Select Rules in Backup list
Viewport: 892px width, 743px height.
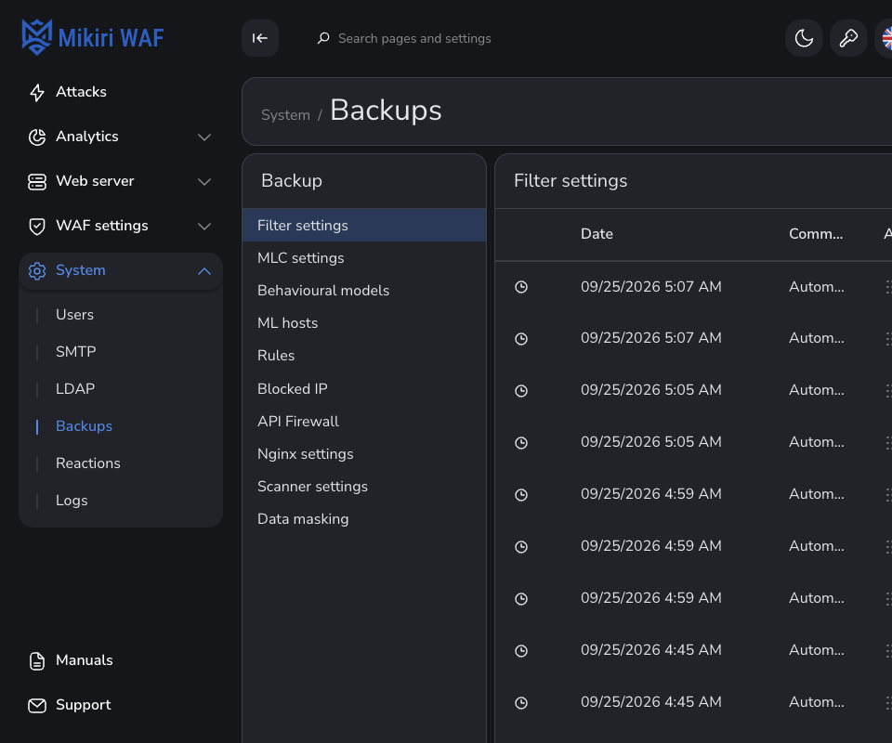point(364,356)
